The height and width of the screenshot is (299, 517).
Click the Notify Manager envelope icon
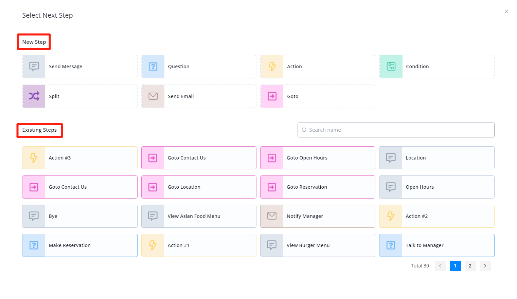coord(272,216)
